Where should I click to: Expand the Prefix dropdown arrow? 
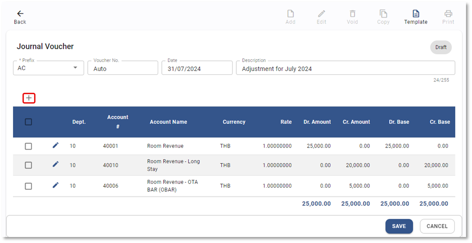point(75,68)
